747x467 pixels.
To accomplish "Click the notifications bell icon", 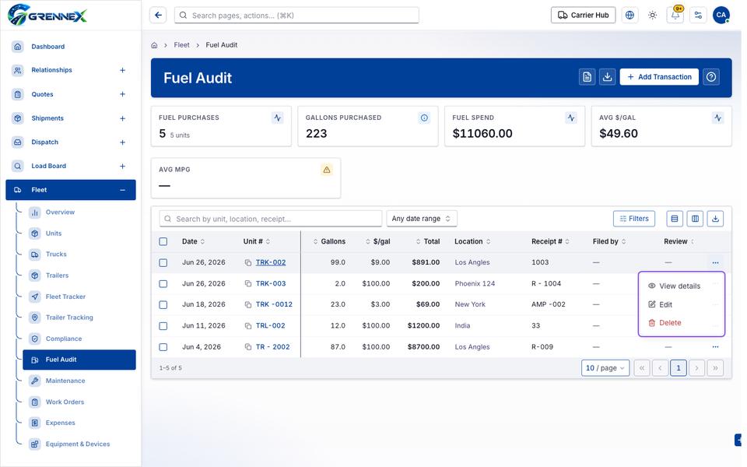I will (x=675, y=16).
